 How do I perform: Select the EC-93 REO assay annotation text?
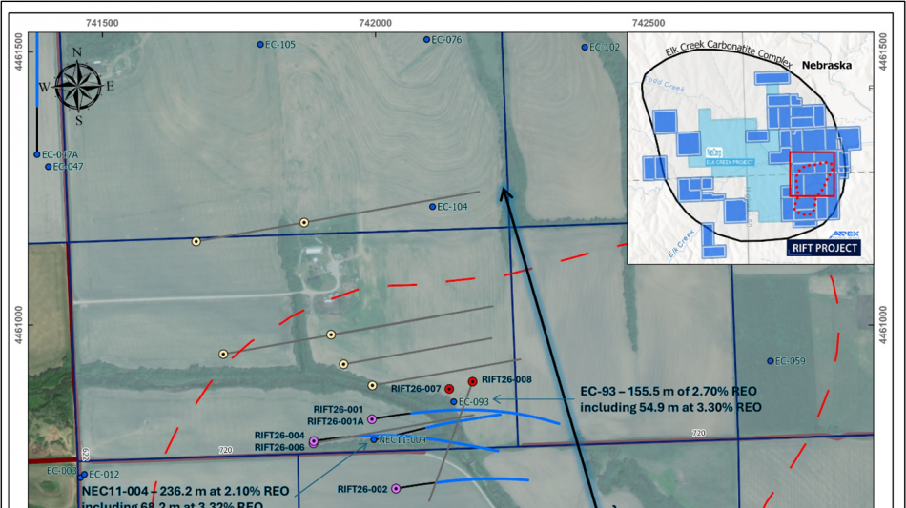(x=670, y=400)
